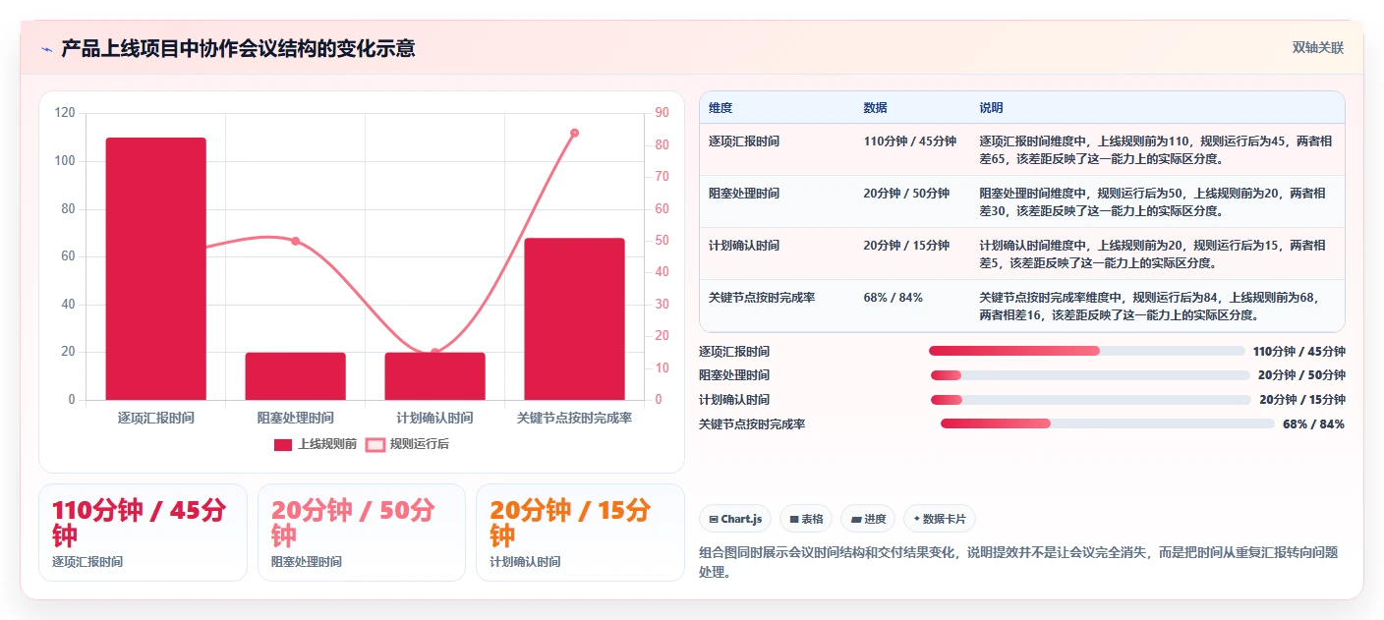Click the 逐项汇报时间 x-axis label under the chart
The width and height of the screenshot is (1384, 620).
click(x=155, y=418)
